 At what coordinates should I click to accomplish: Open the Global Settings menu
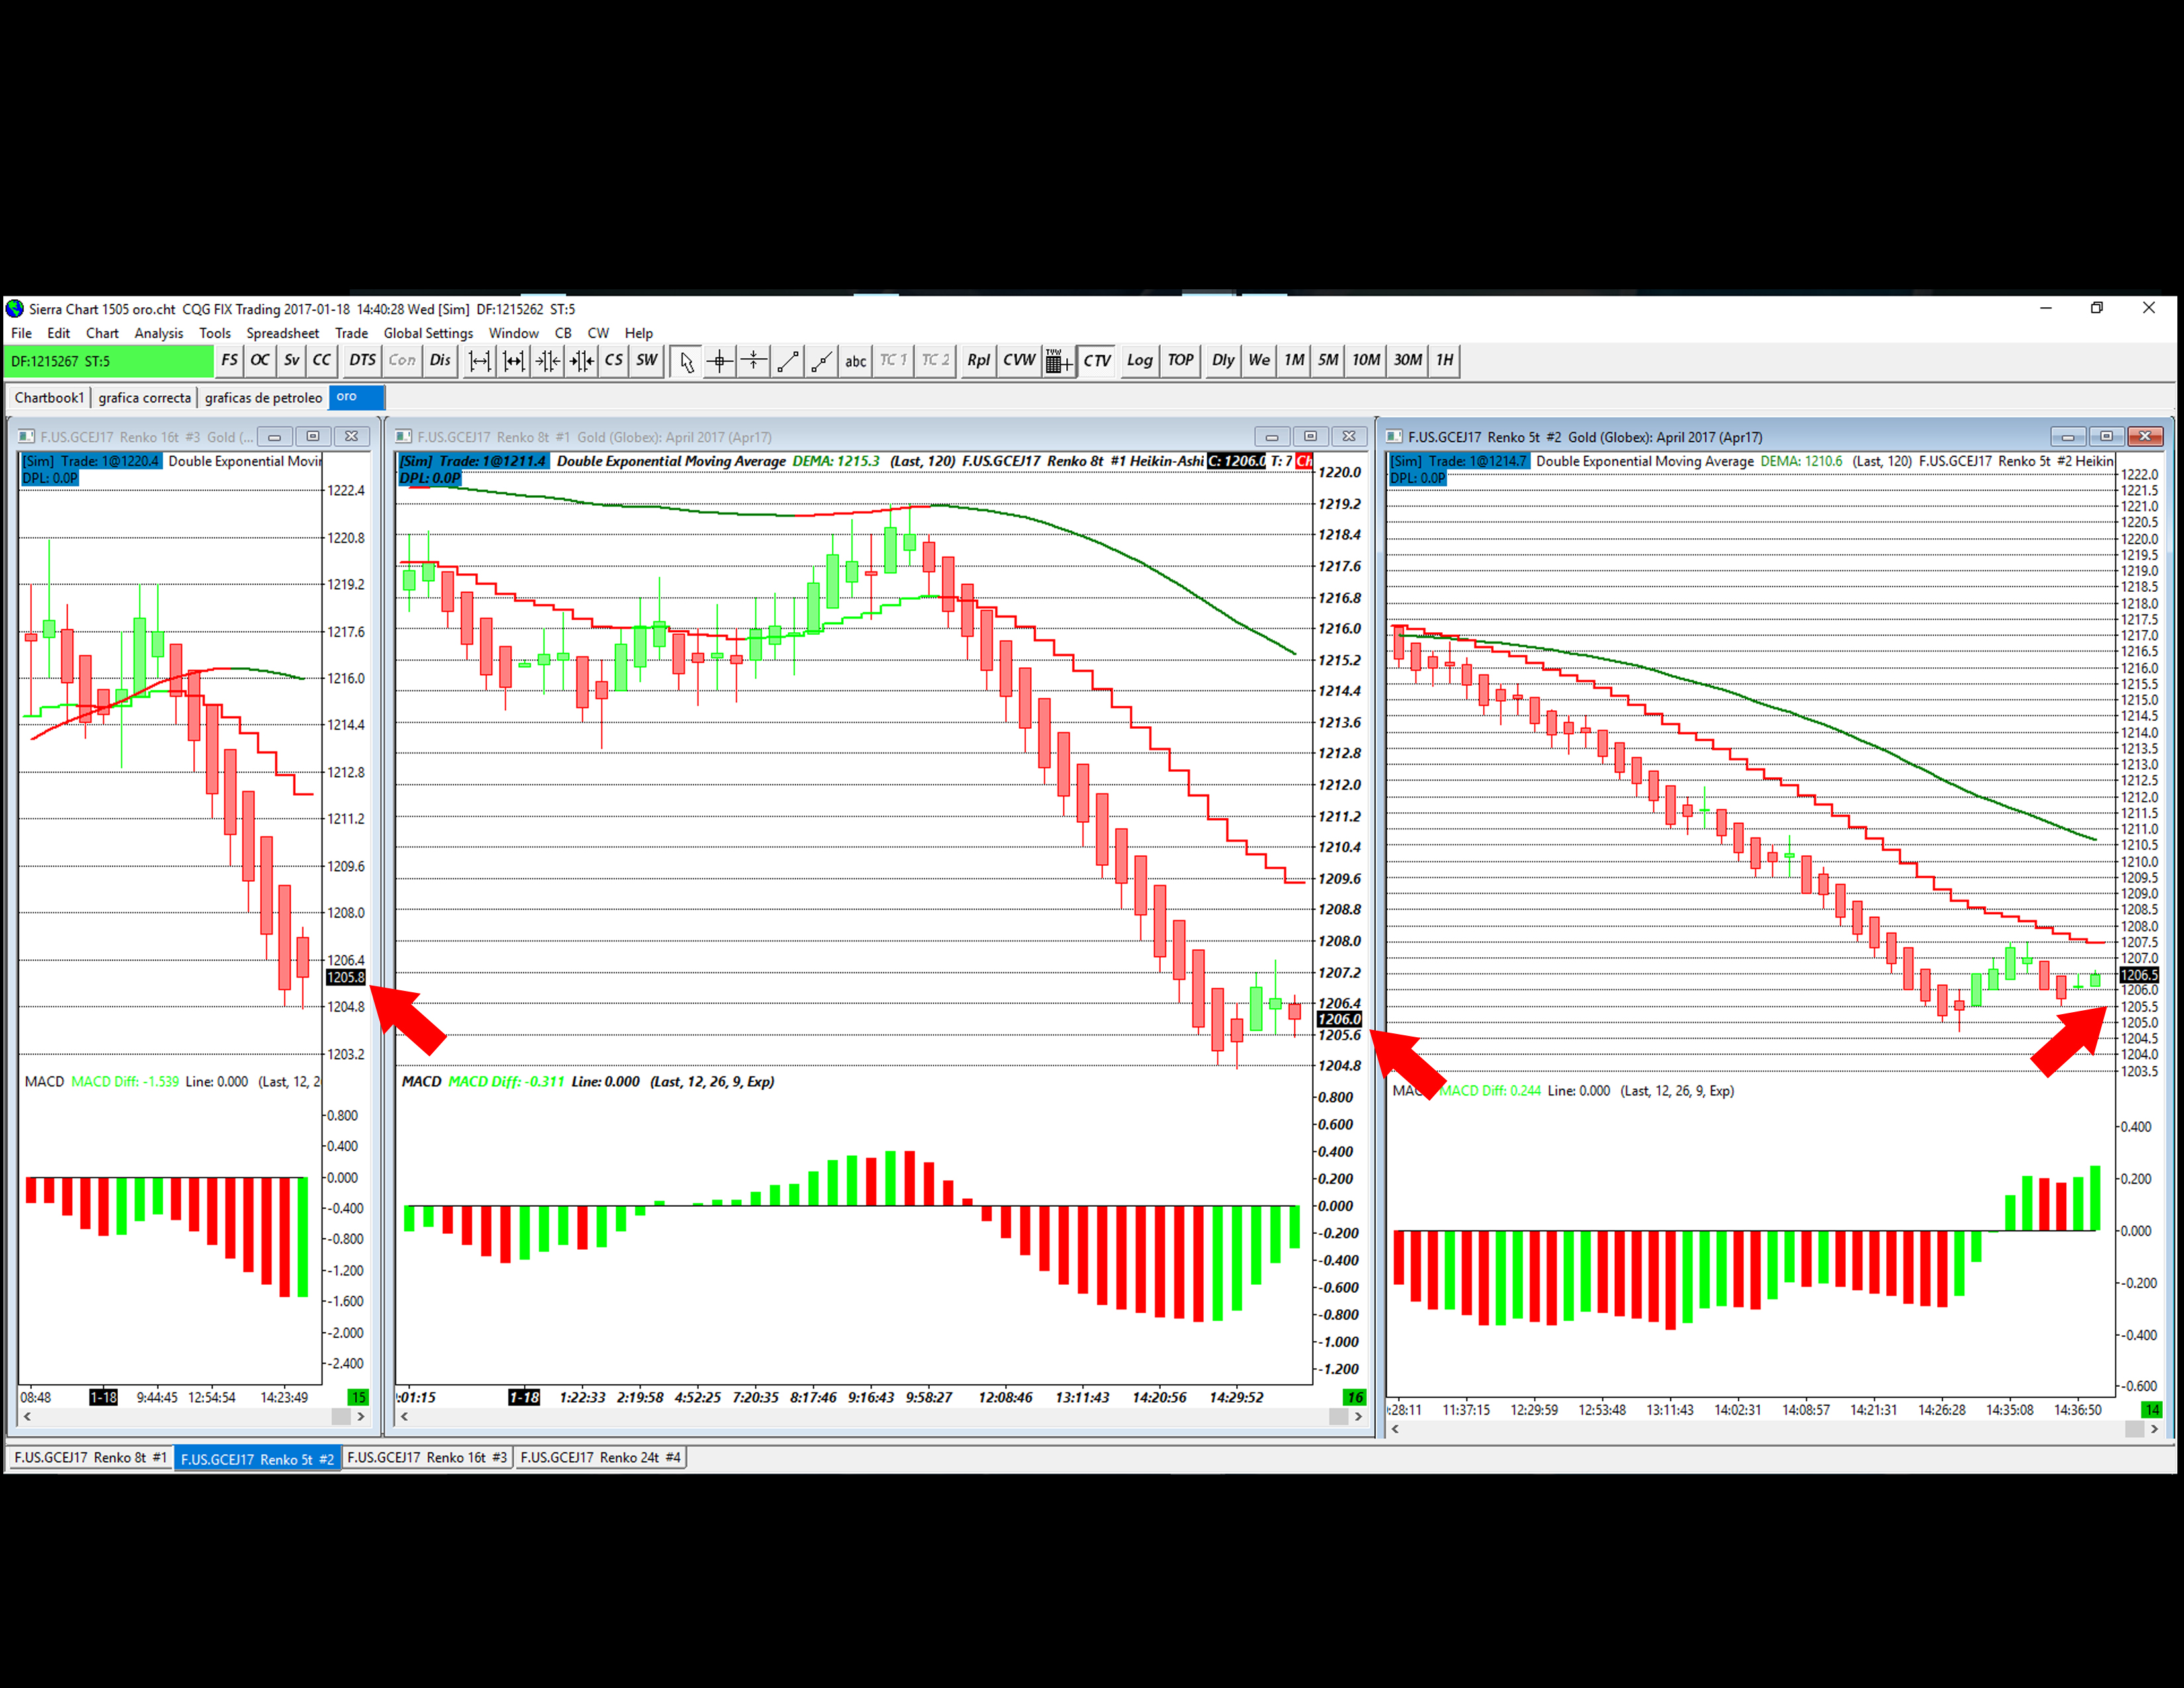[x=428, y=334]
